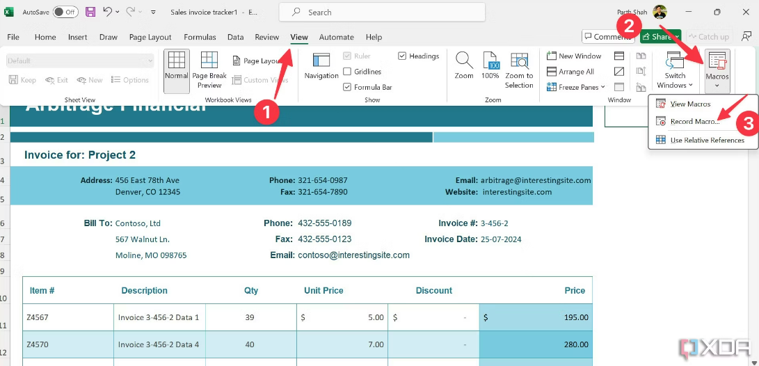Image resolution: width=759 pixels, height=366 pixels.
Task: Undo the last action
Action: point(107,12)
